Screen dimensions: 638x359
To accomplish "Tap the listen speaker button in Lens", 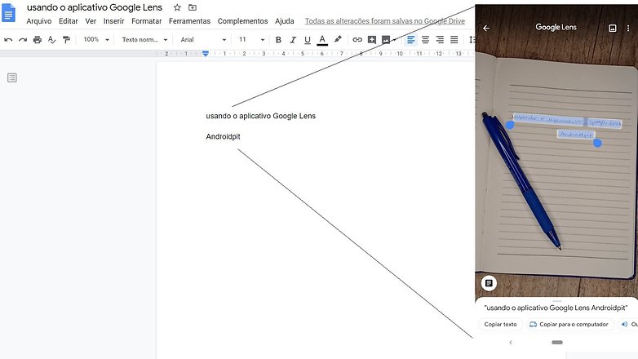I will point(628,325).
